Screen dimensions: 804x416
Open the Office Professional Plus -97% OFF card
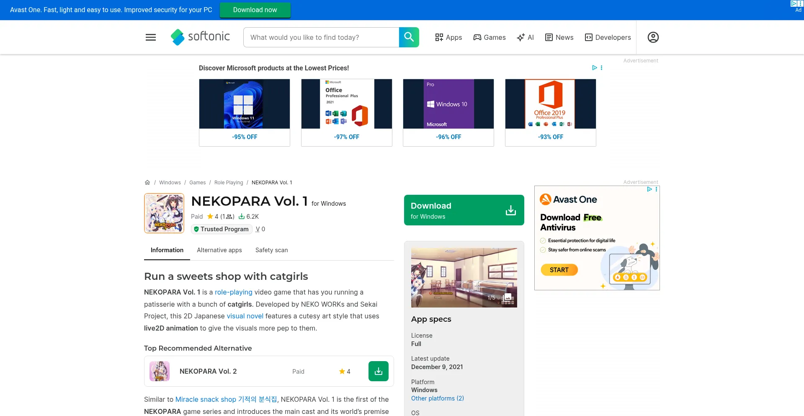(347, 113)
